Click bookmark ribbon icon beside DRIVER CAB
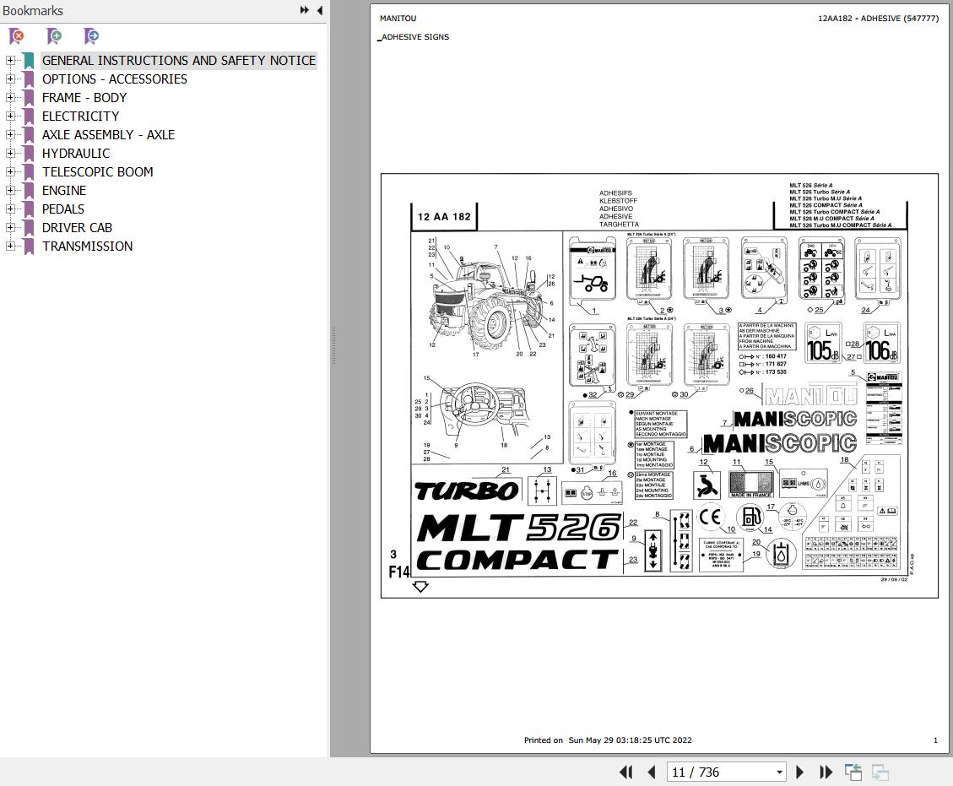953x786 pixels. point(28,227)
